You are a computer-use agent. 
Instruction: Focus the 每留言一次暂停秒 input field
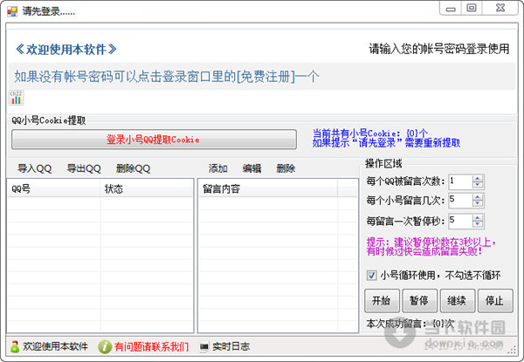tap(460, 221)
